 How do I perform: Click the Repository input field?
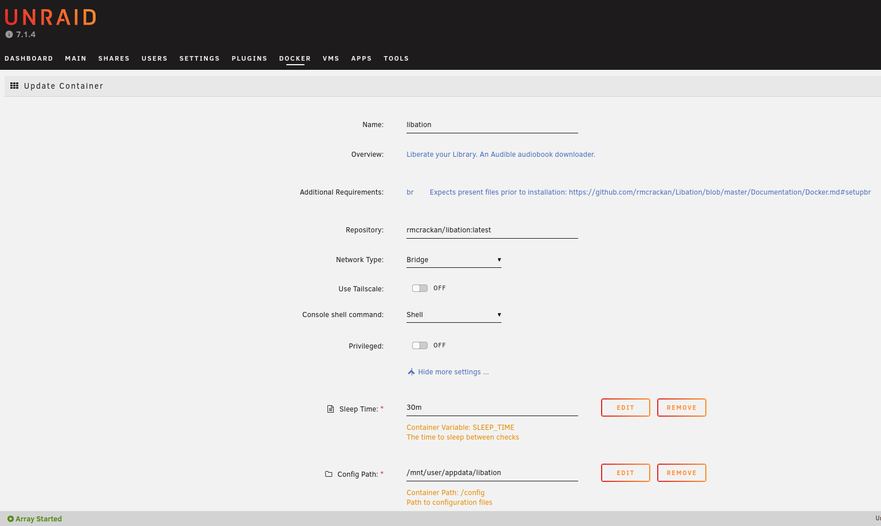point(492,230)
